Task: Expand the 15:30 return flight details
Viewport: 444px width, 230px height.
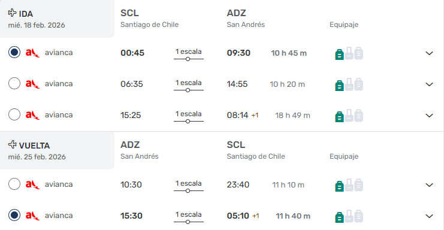Action: [x=429, y=216]
